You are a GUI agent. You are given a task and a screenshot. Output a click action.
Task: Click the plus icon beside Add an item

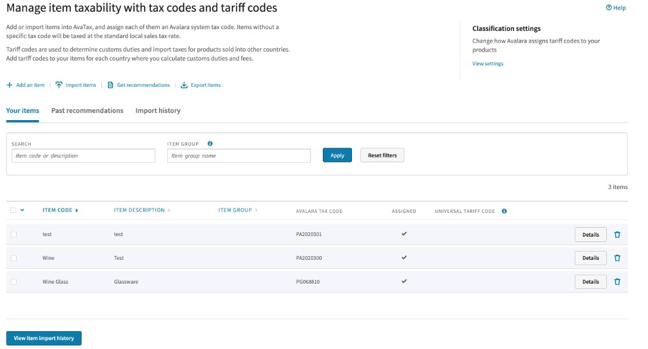(x=10, y=85)
